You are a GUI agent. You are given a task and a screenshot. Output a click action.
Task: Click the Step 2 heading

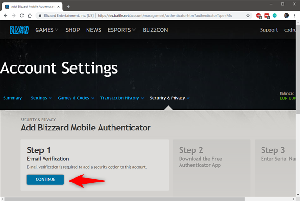[191, 150]
